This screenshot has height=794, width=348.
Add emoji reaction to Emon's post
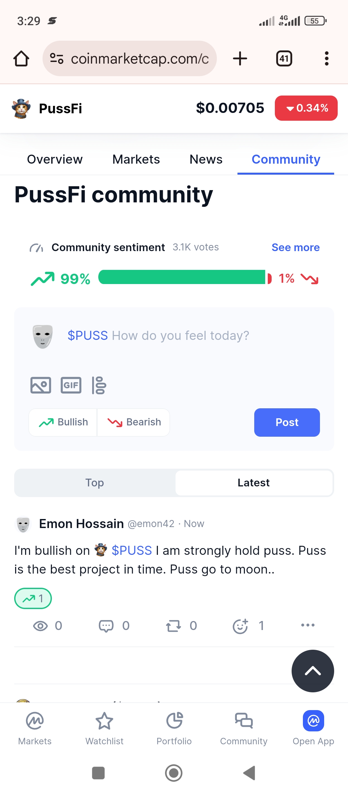click(x=240, y=626)
